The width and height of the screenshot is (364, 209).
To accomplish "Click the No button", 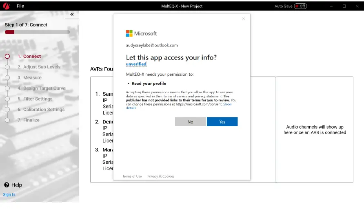I will tap(190, 122).
